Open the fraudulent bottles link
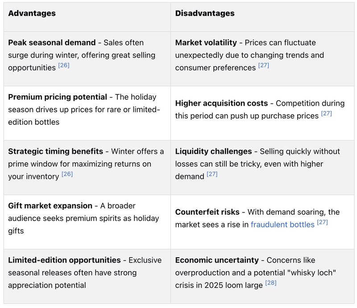357x308 pixels. 282,225
